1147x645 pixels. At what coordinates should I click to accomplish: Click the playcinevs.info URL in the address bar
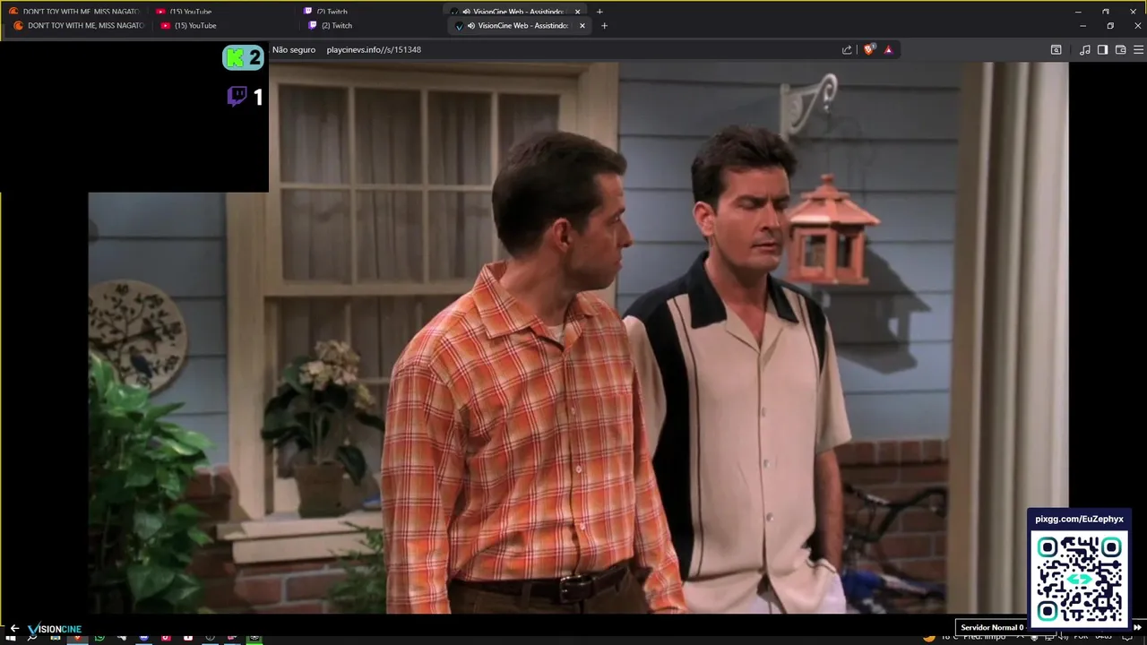[x=374, y=50]
